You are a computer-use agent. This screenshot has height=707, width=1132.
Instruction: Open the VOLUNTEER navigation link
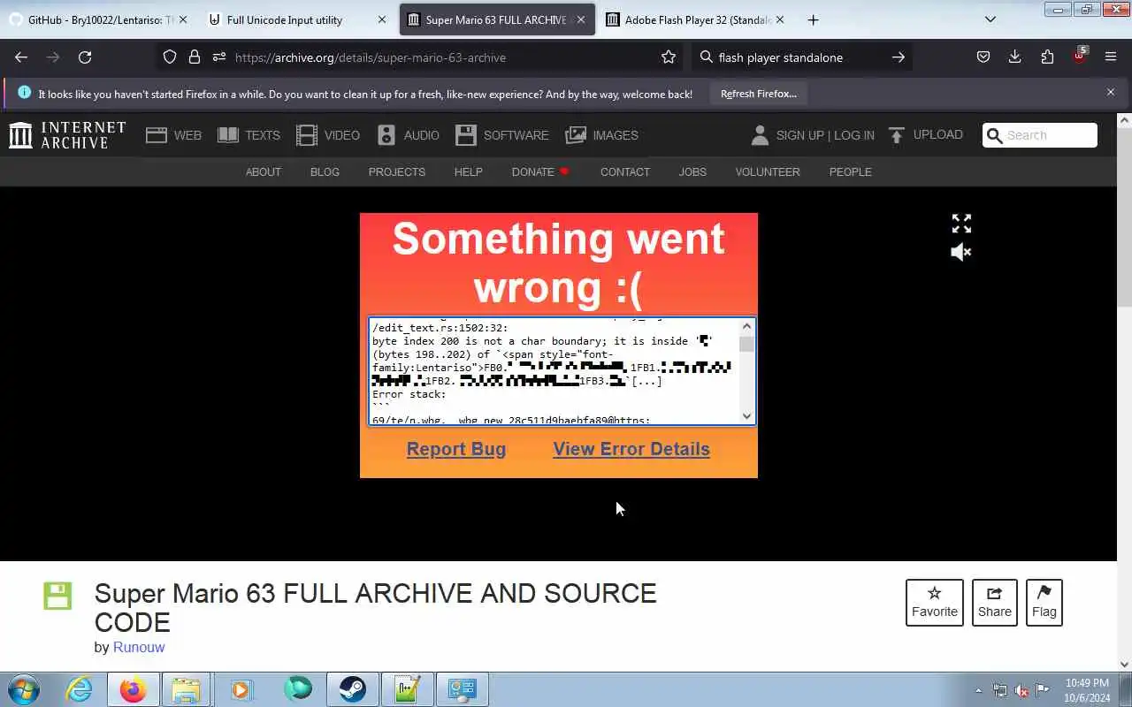point(768,172)
